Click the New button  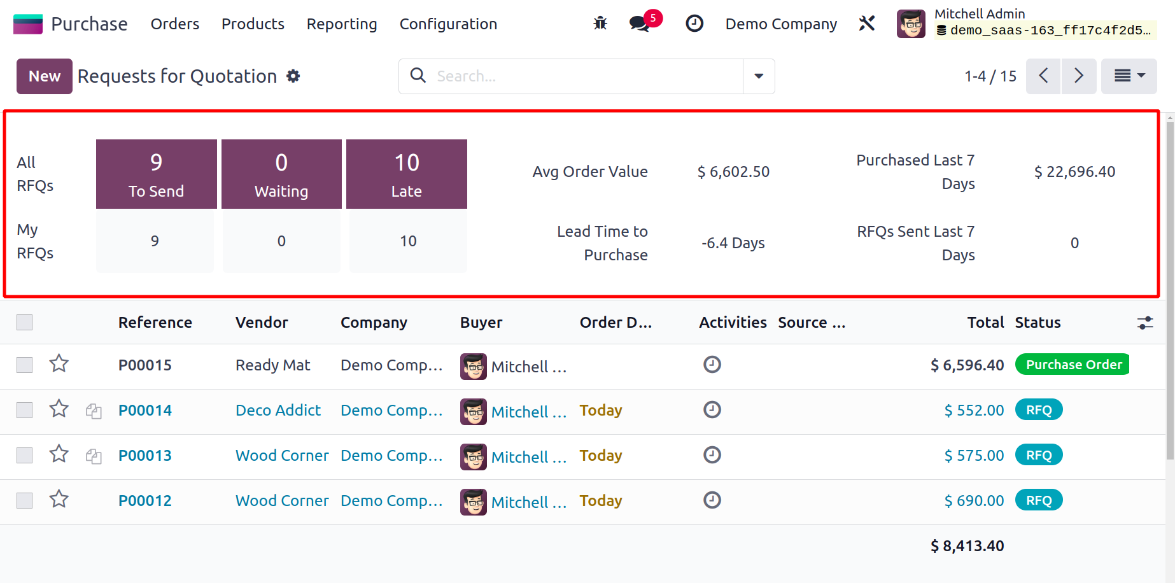[45, 76]
